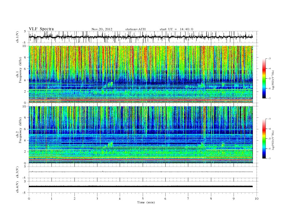Click the ch.4(V) axis label
The image size is (289, 223).
coord(18,187)
